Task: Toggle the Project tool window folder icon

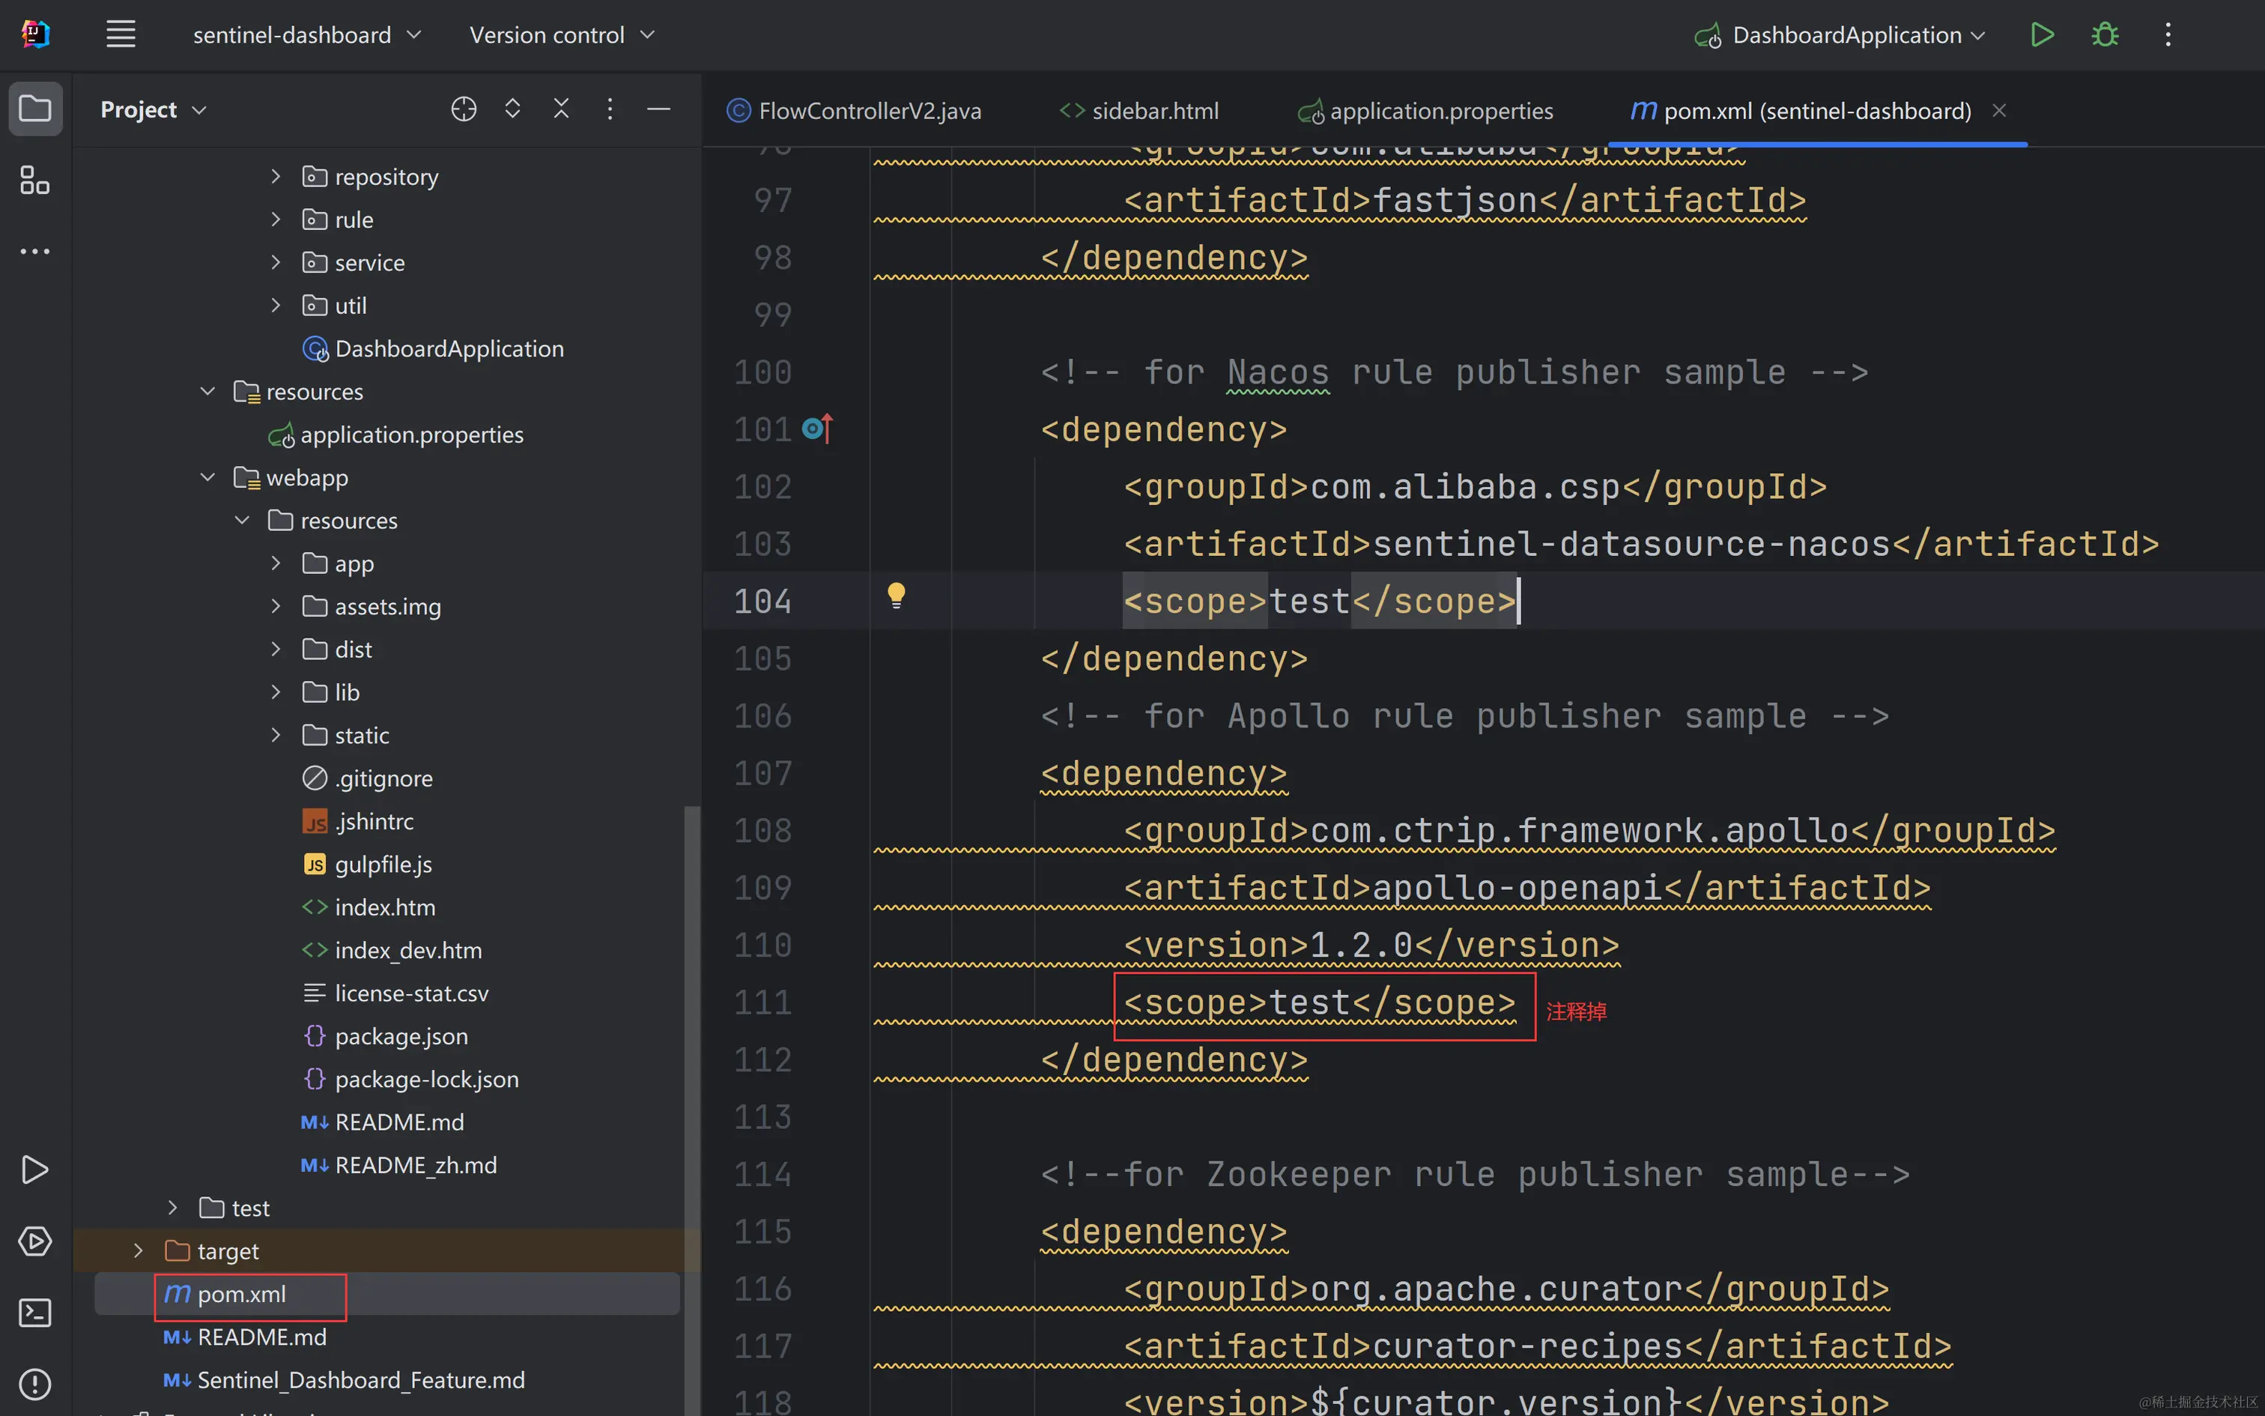Action: click(34, 109)
